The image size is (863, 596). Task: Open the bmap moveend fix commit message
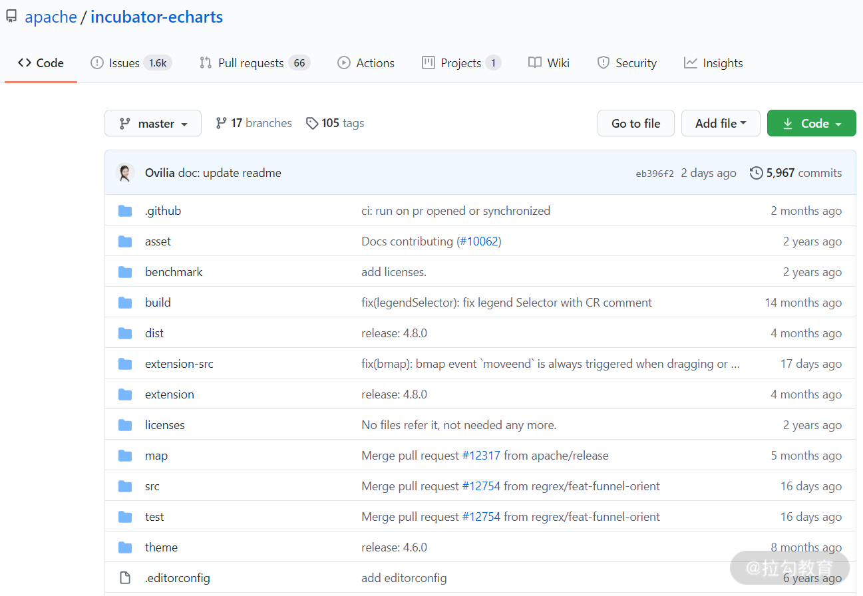click(x=550, y=364)
